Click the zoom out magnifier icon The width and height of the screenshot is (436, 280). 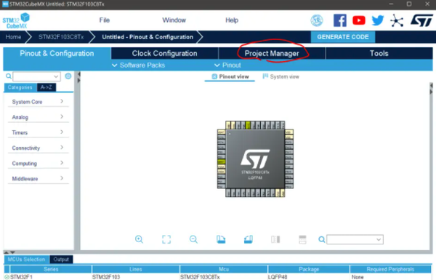[193, 239]
